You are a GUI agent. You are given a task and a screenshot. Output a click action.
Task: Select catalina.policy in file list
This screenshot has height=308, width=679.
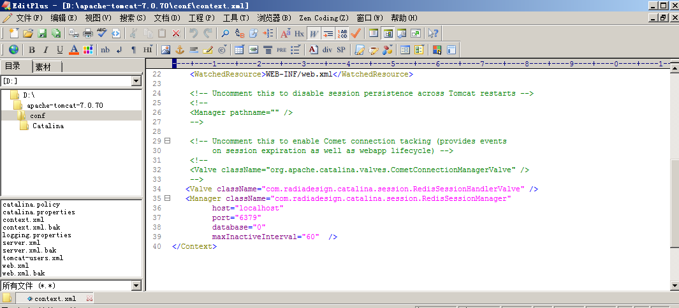tap(31, 205)
